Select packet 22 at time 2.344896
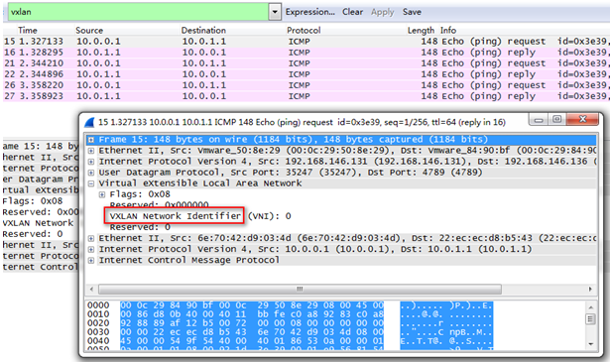This screenshot has height=362, width=611. tap(305, 74)
